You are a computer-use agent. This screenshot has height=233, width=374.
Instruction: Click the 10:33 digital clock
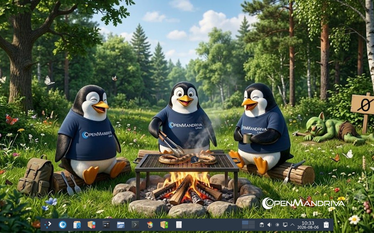[308, 223]
